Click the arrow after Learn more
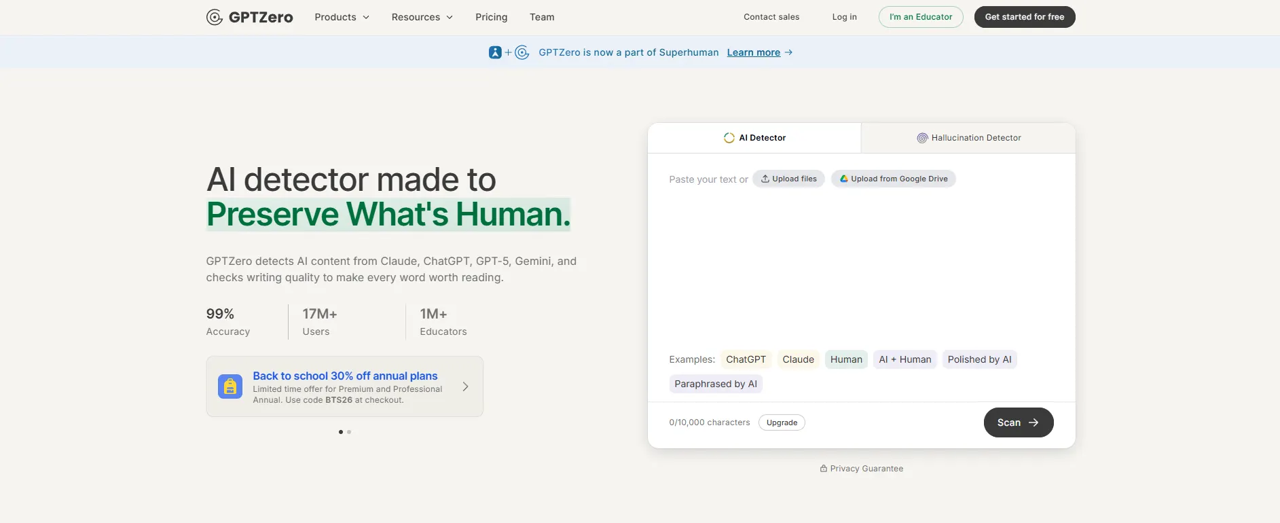This screenshot has height=523, width=1280. point(788,52)
